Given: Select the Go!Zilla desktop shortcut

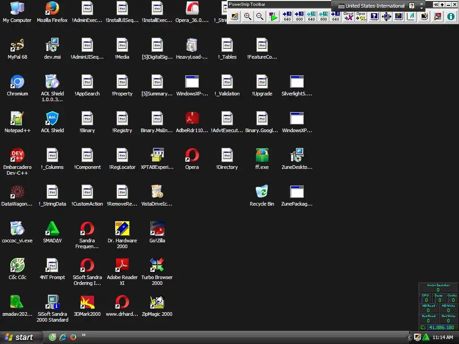Looking at the screenshot, I should point(157,232).
